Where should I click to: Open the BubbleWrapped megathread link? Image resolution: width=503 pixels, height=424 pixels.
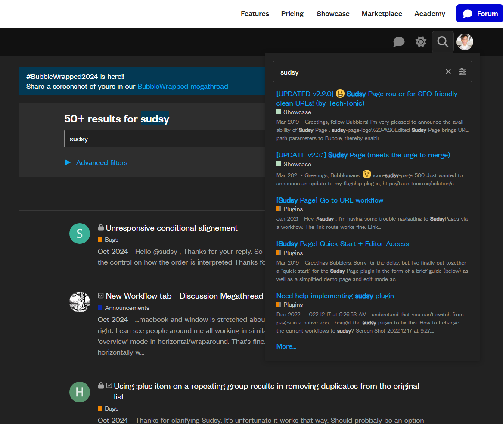pos(183,86)
